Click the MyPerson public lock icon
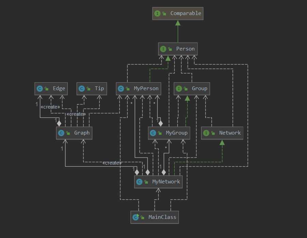Viewport: 307px width, 238px height. point(128,89)
